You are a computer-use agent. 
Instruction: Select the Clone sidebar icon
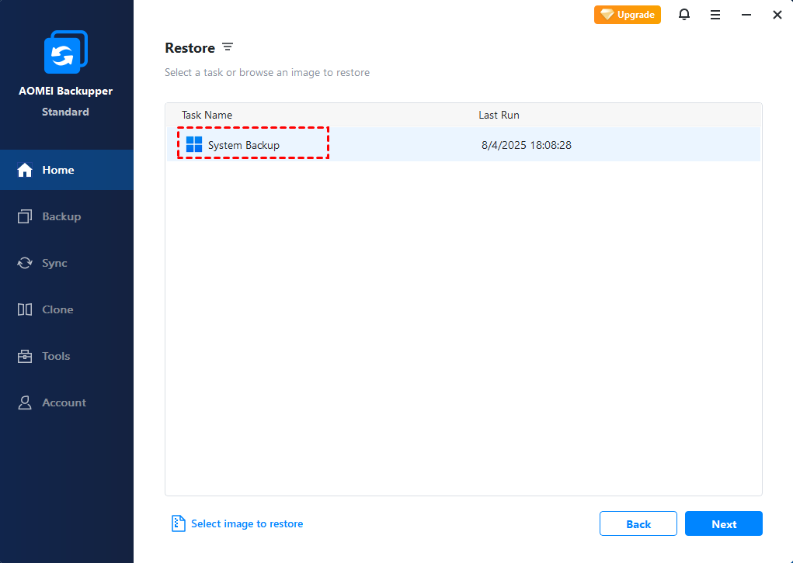click(25, 309)
